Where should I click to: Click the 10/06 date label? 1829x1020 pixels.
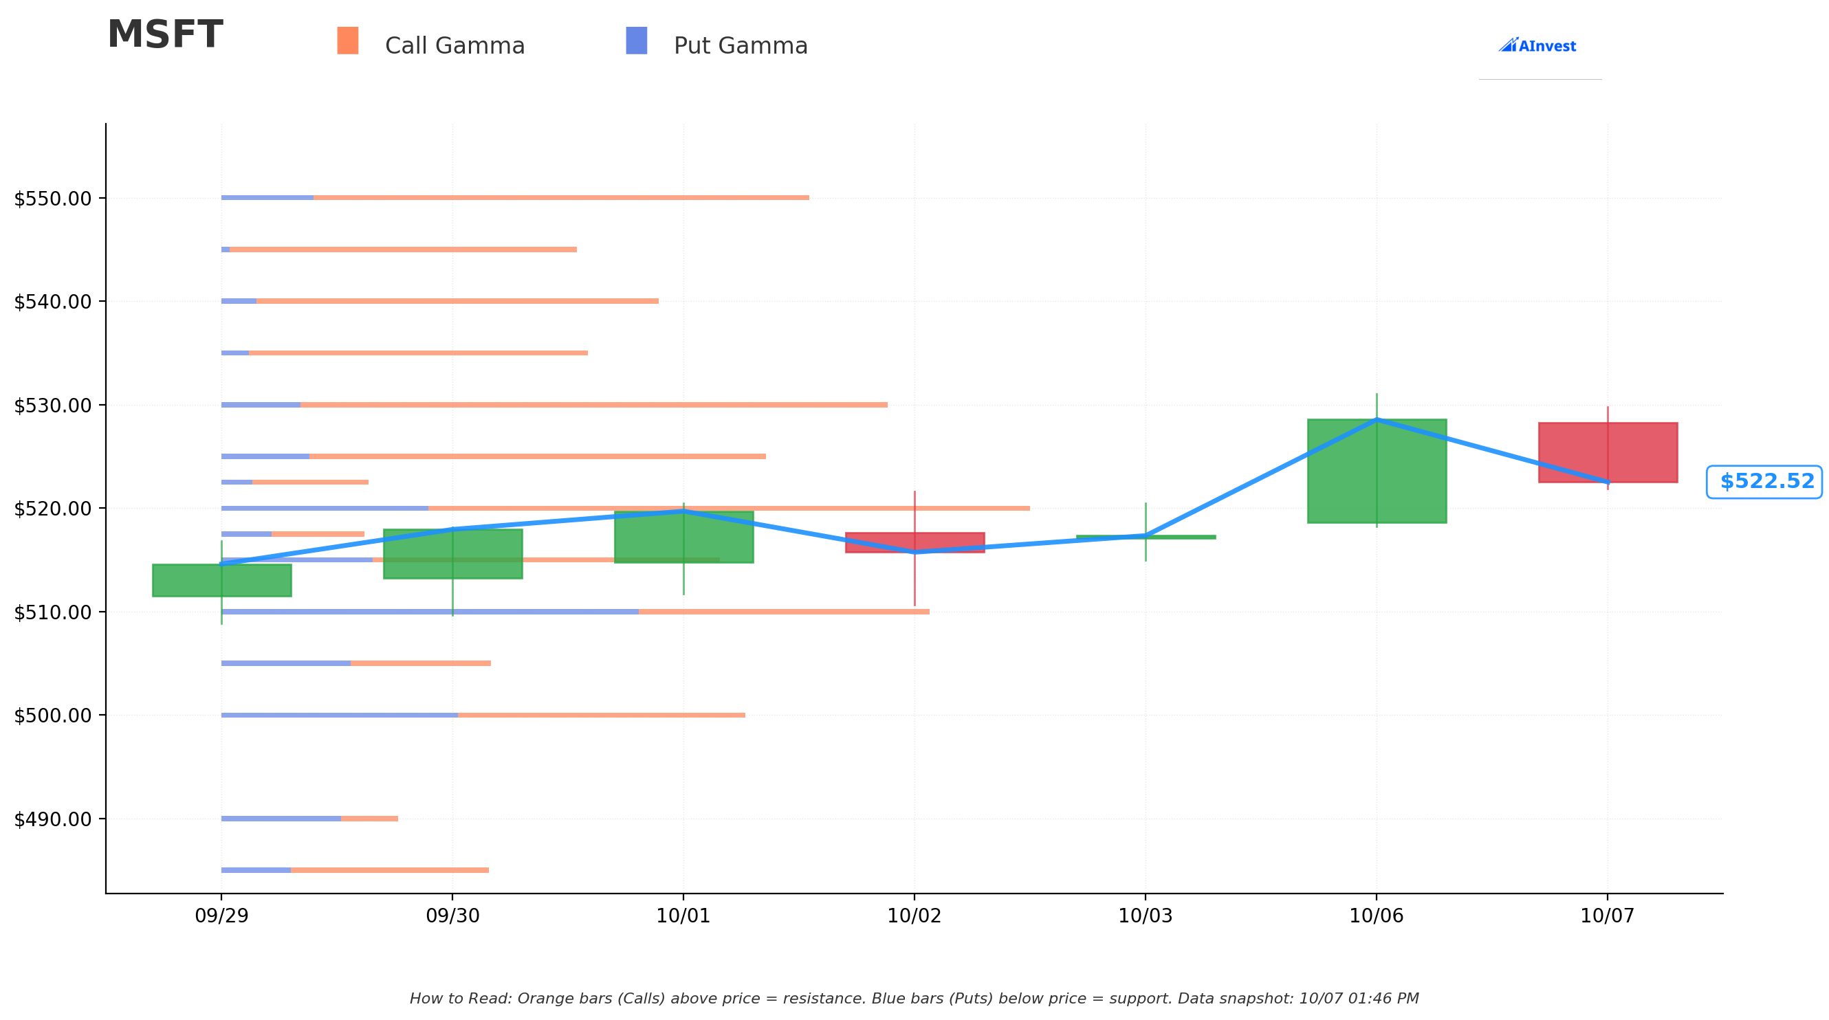[x=1377, y=916]
